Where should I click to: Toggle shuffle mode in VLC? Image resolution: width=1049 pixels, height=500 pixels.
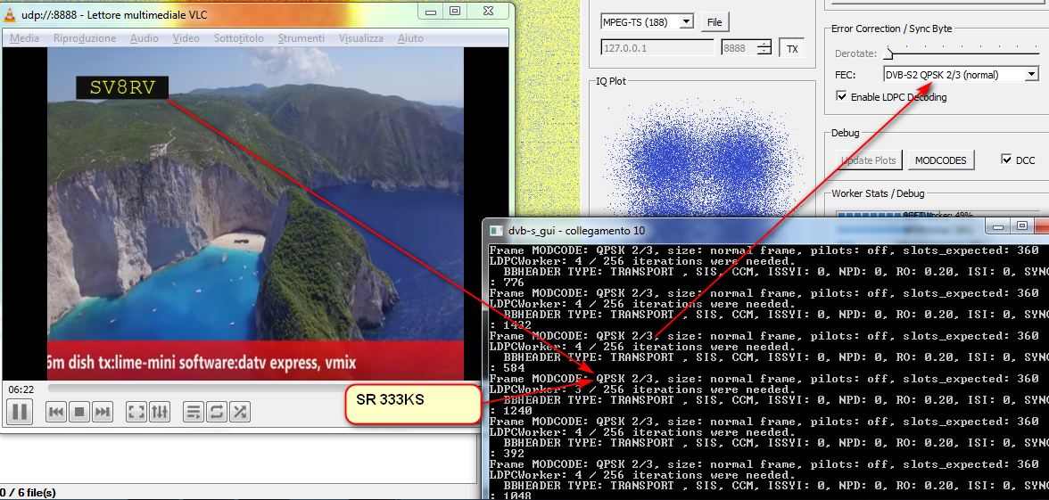click(239, 412)
